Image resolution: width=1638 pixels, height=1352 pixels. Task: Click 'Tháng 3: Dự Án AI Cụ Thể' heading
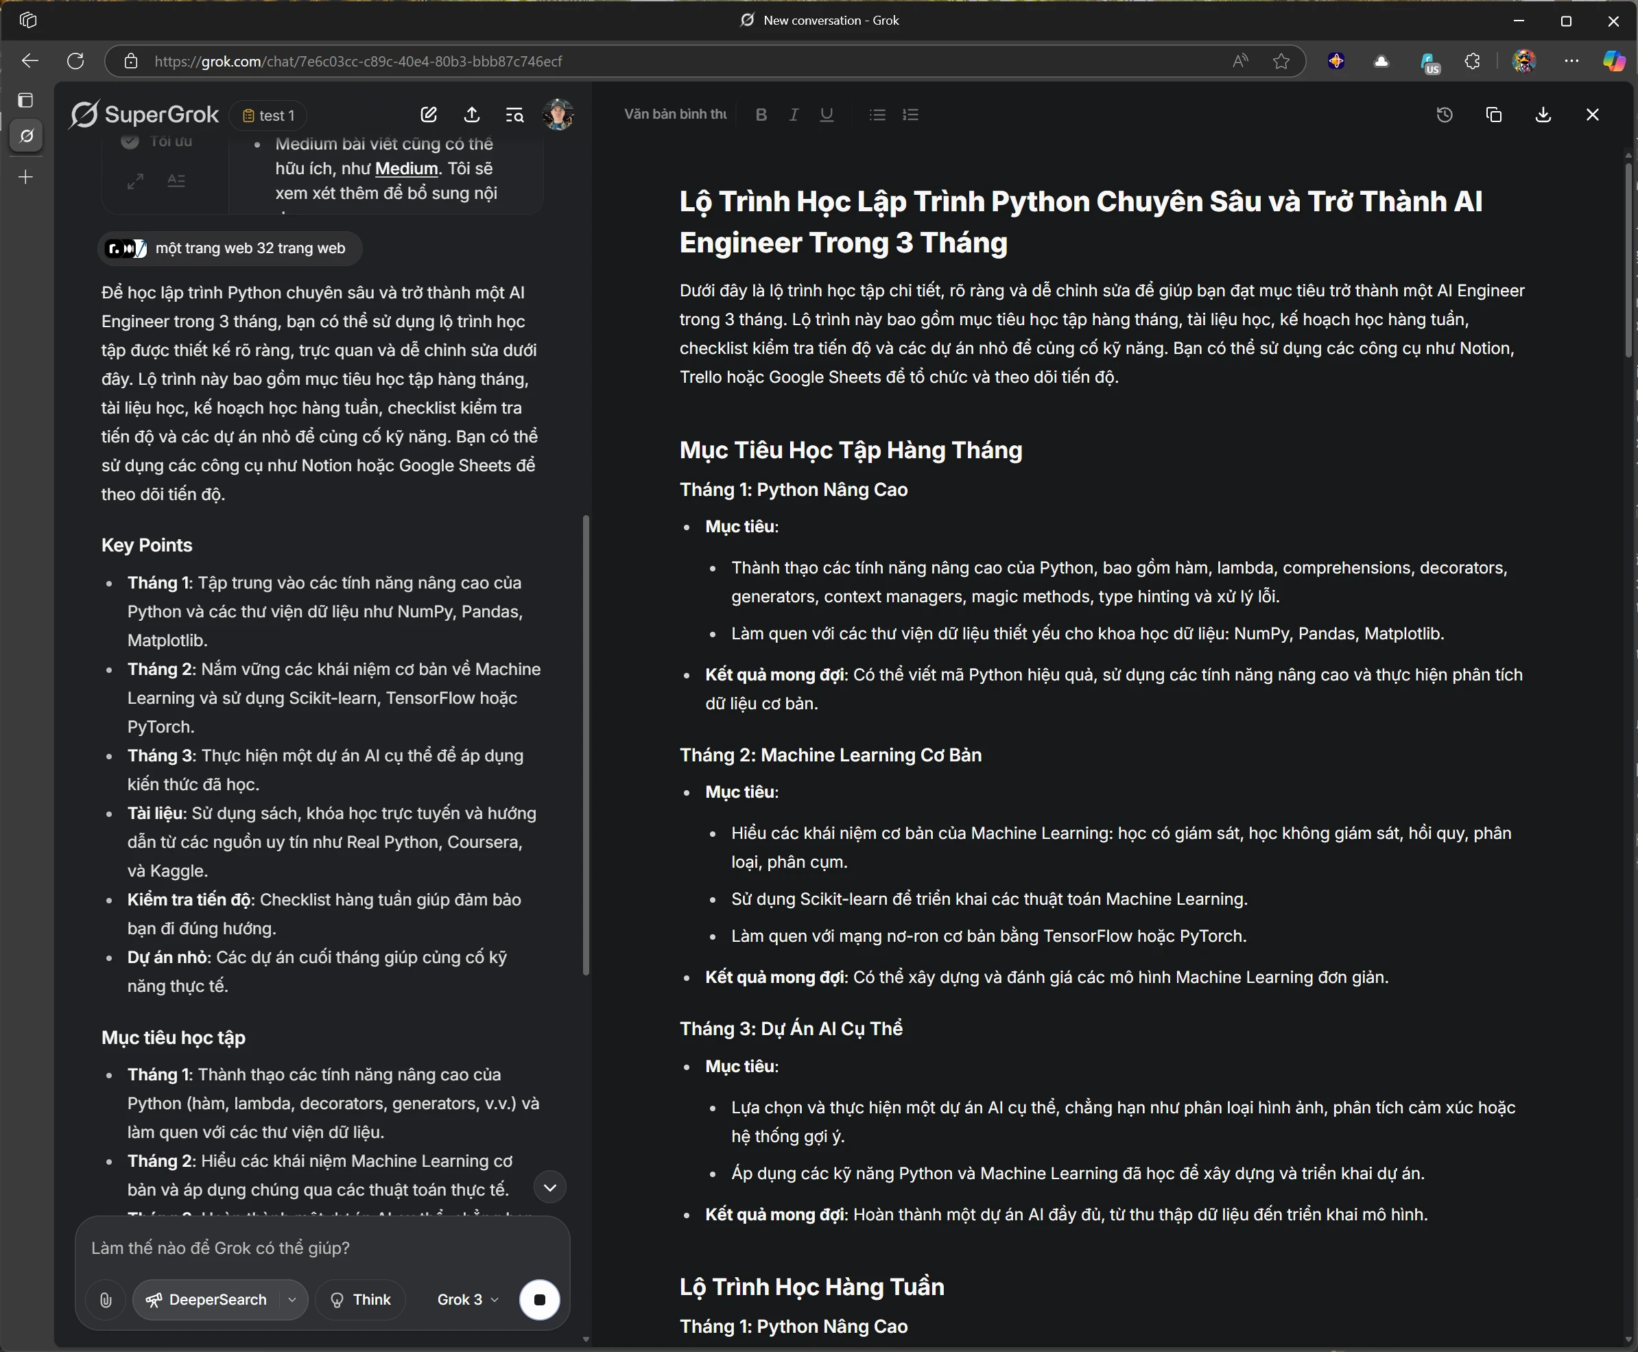pyautogui.click(x=792, y=1028)
